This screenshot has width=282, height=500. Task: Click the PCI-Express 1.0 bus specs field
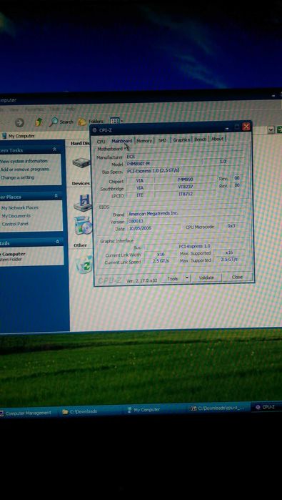point(185,170)
